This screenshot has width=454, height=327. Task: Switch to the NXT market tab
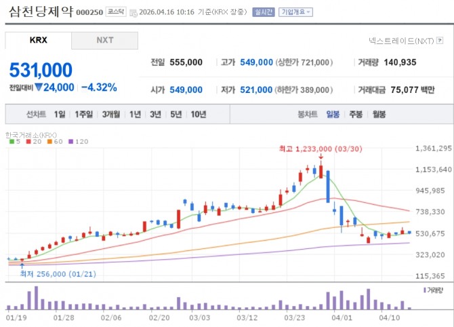(x=104, y=40)
